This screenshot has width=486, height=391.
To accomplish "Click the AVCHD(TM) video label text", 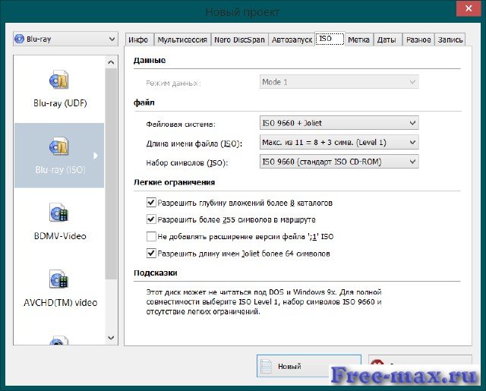I will 61,302.
